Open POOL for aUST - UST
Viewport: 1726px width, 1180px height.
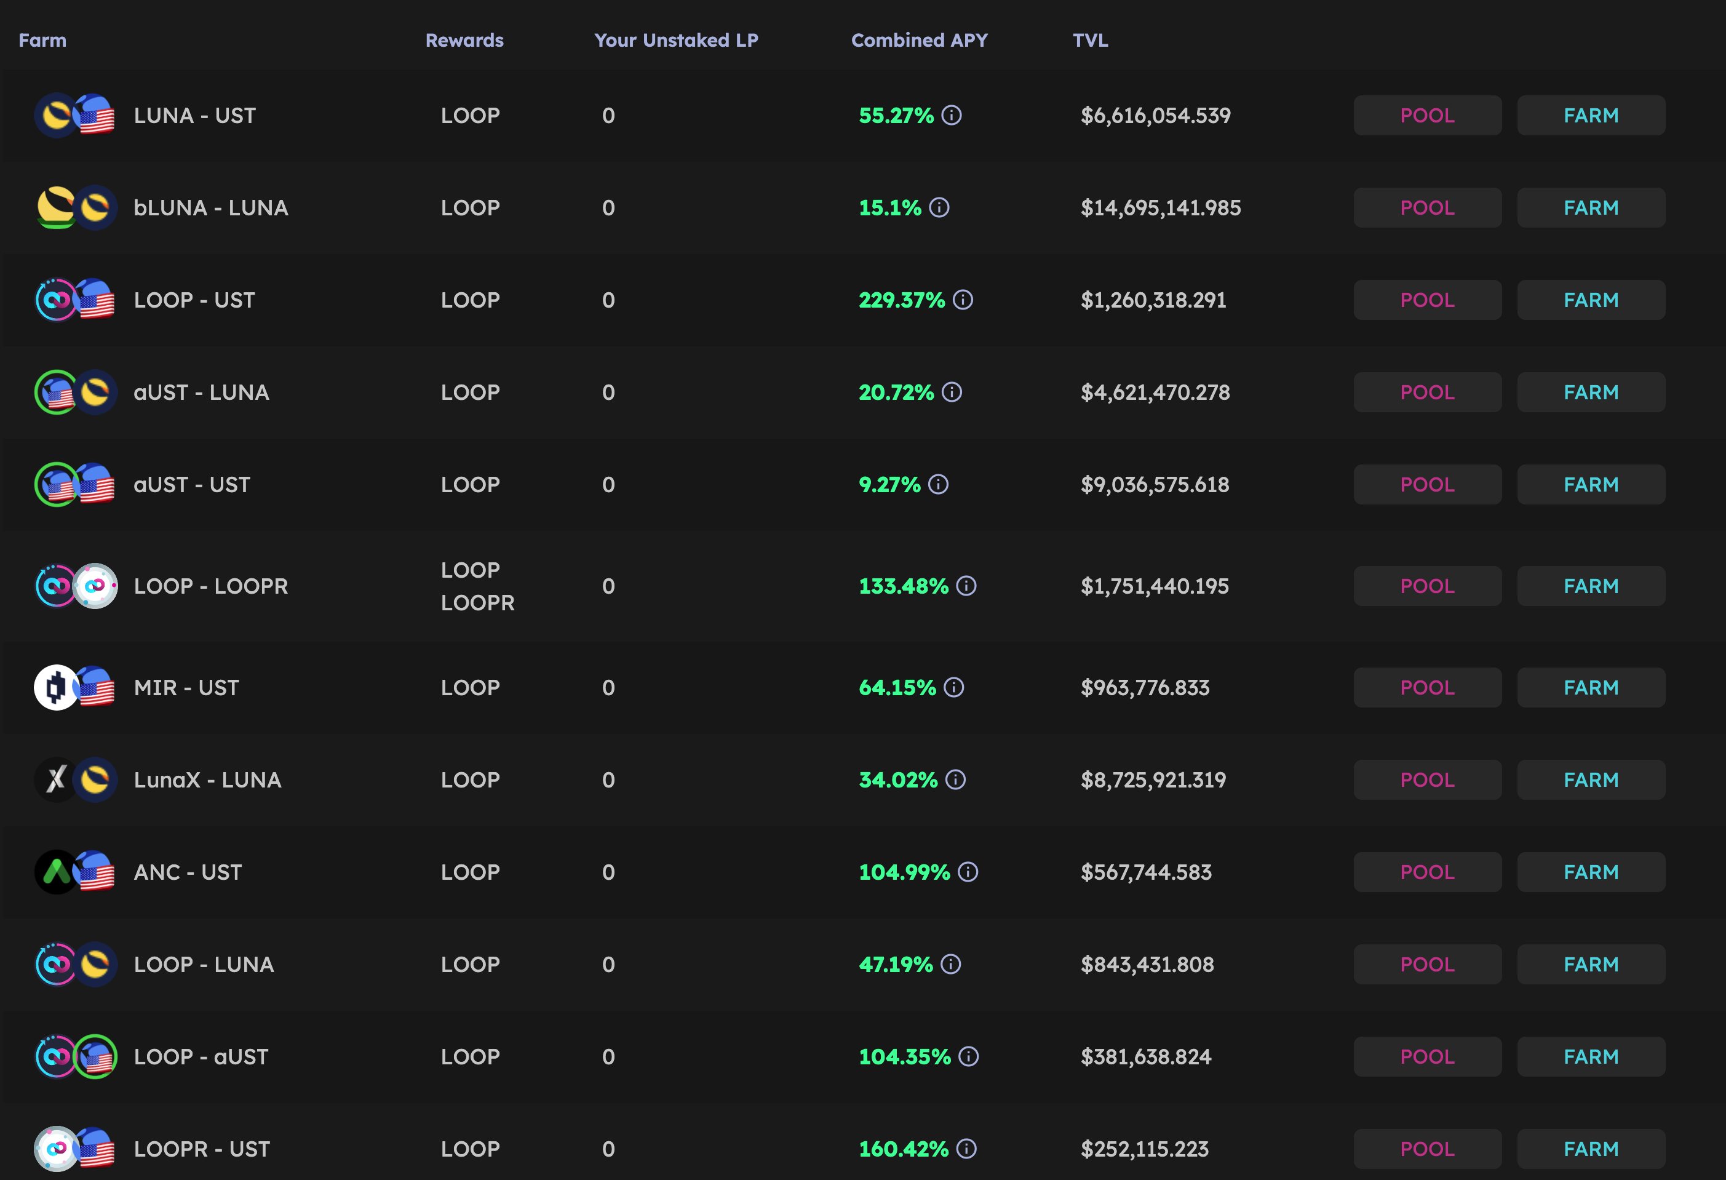coord(1428,484)
